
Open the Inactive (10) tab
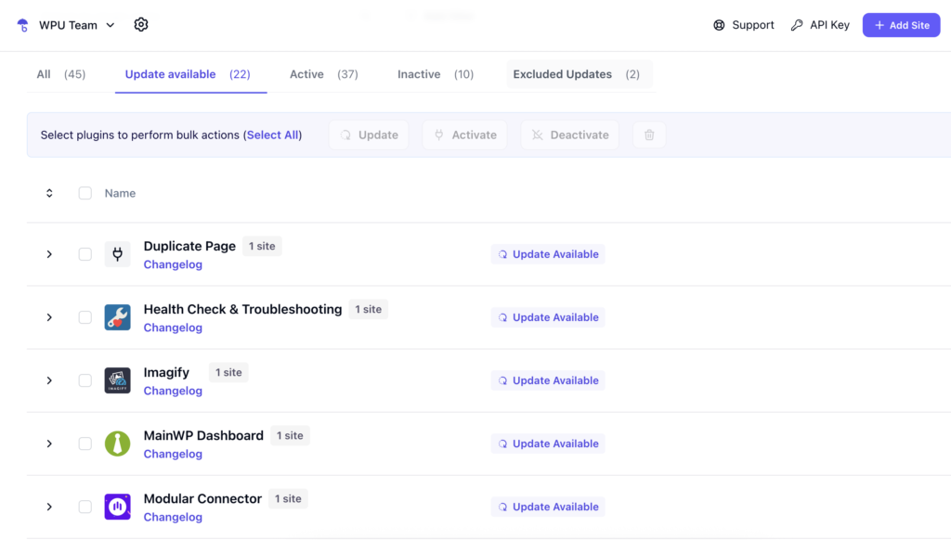point(436,74)
